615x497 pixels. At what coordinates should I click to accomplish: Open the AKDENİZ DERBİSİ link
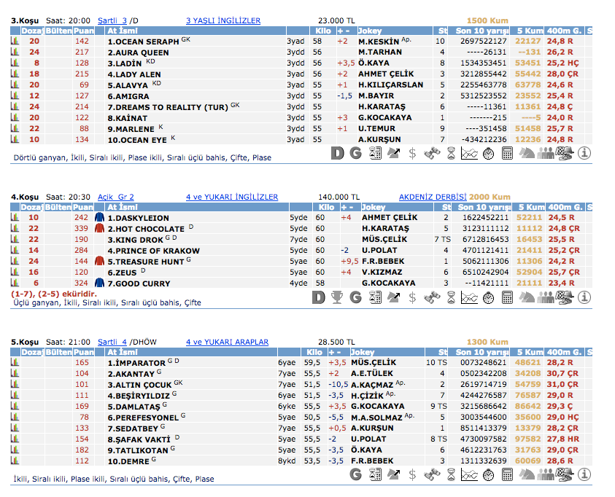431,197
